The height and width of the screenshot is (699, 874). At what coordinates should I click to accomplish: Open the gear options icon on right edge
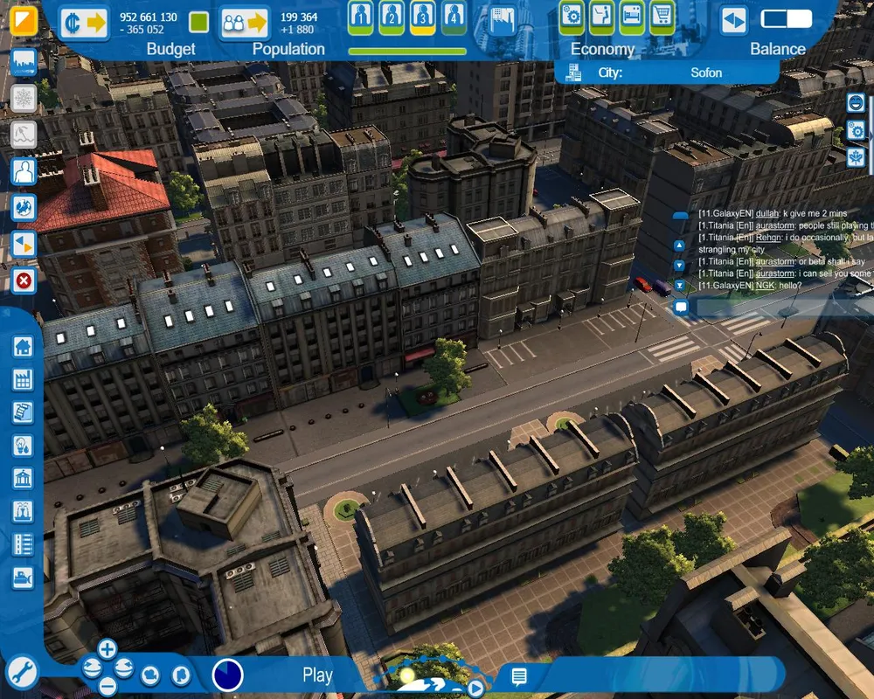click(856, 130)
